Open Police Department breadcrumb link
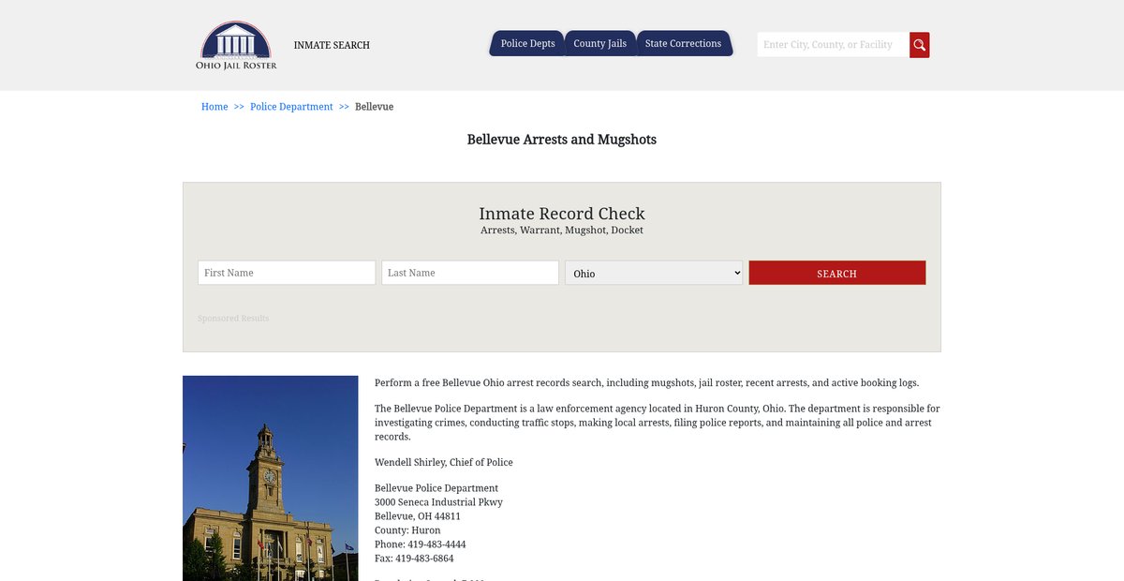The image size is (1124, 581). coord(291,107)
